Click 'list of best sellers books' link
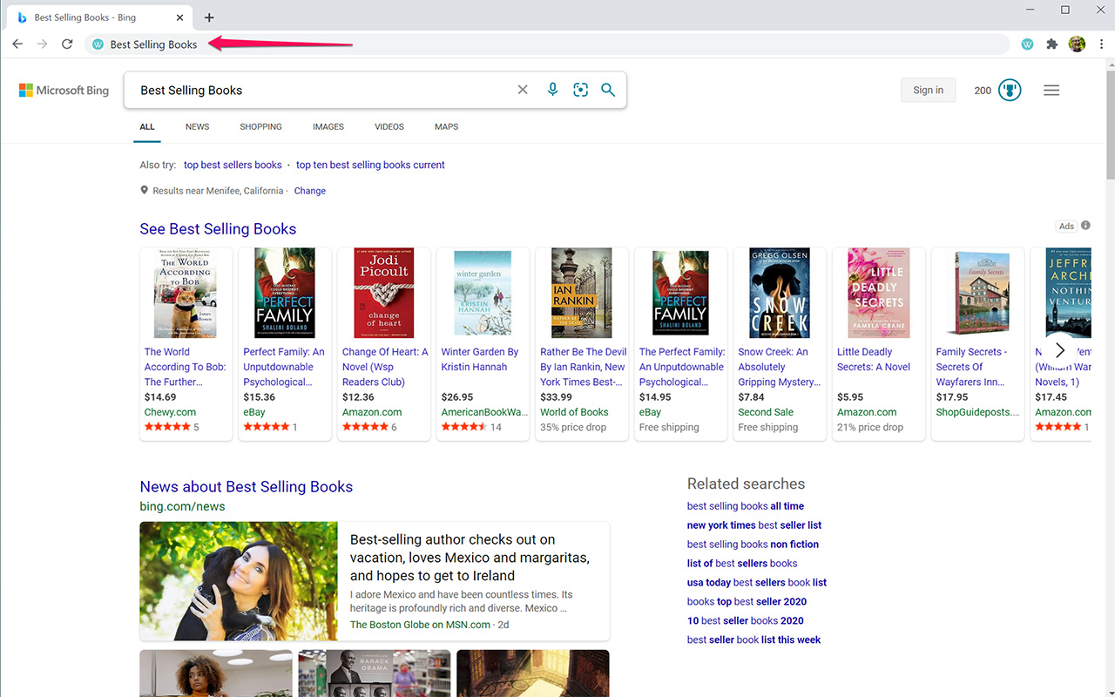 tap(742, 564)
